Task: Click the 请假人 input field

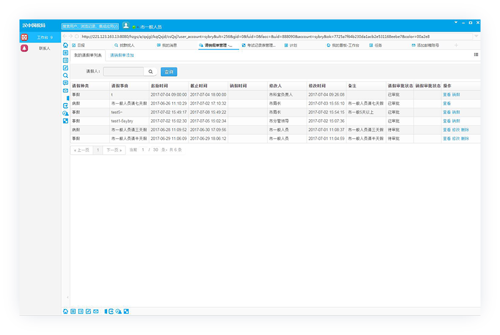Action: [124, 72]
